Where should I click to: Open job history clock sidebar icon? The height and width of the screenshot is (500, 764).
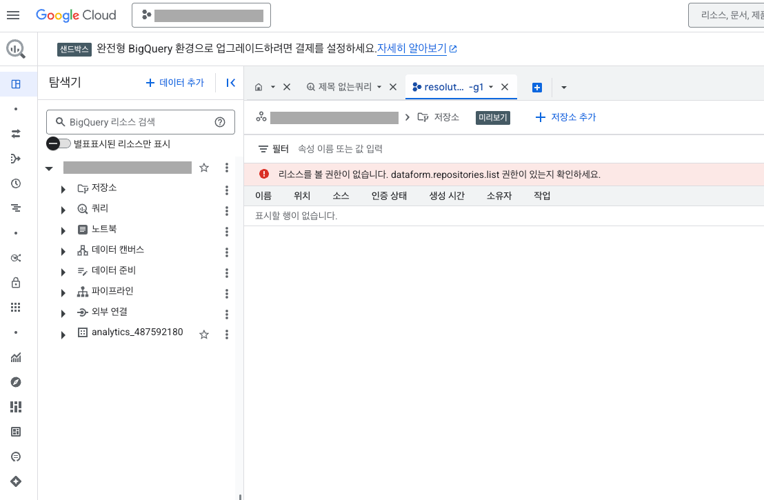pyautogui.click(x=16, y=183)
